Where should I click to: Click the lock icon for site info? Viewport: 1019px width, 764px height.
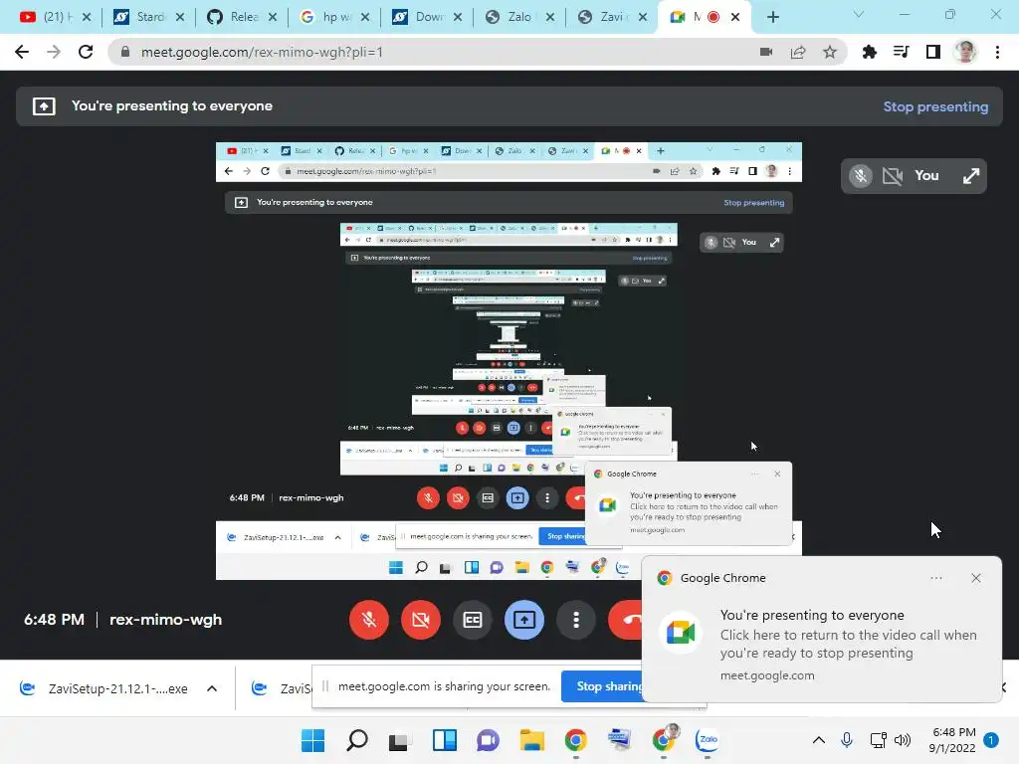125,52
